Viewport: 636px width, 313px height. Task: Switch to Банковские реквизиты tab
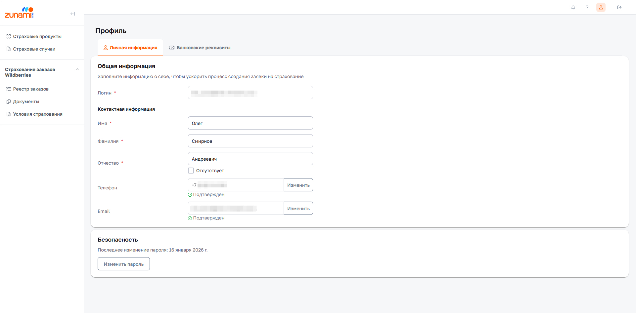(x=200, y=48)
